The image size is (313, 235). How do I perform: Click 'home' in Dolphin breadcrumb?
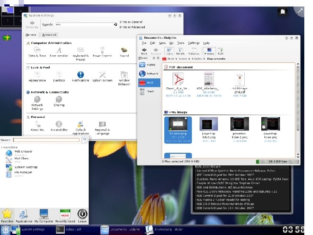pos(183,59)
